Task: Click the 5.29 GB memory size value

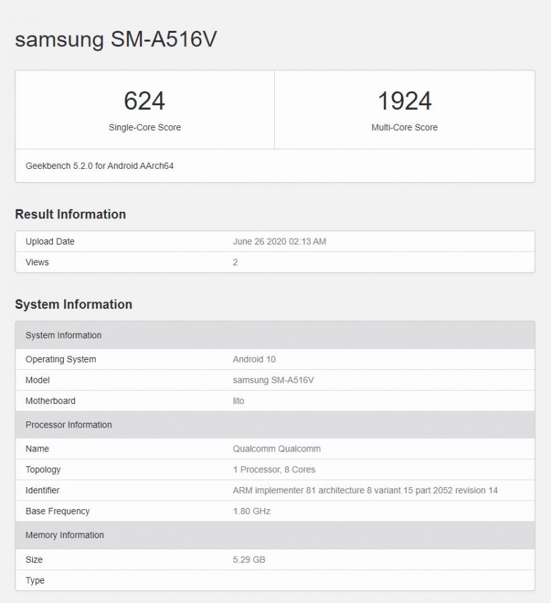Action: click(249, 559)
